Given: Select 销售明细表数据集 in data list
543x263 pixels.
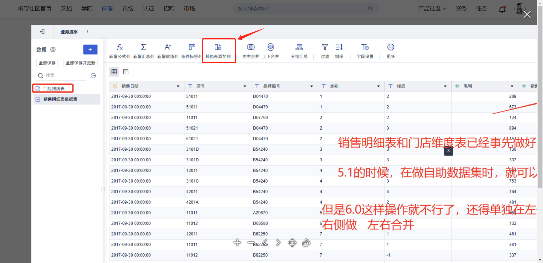Looking at the screenshot, I should click(67, 99).
